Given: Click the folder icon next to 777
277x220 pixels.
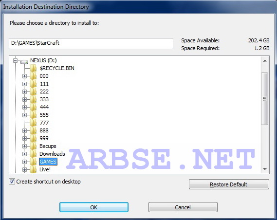Looking at the screenshot, I should (x=34, y=123).
